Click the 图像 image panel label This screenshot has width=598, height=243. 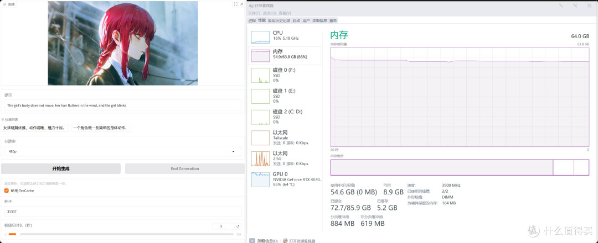(x=9, y=4)
